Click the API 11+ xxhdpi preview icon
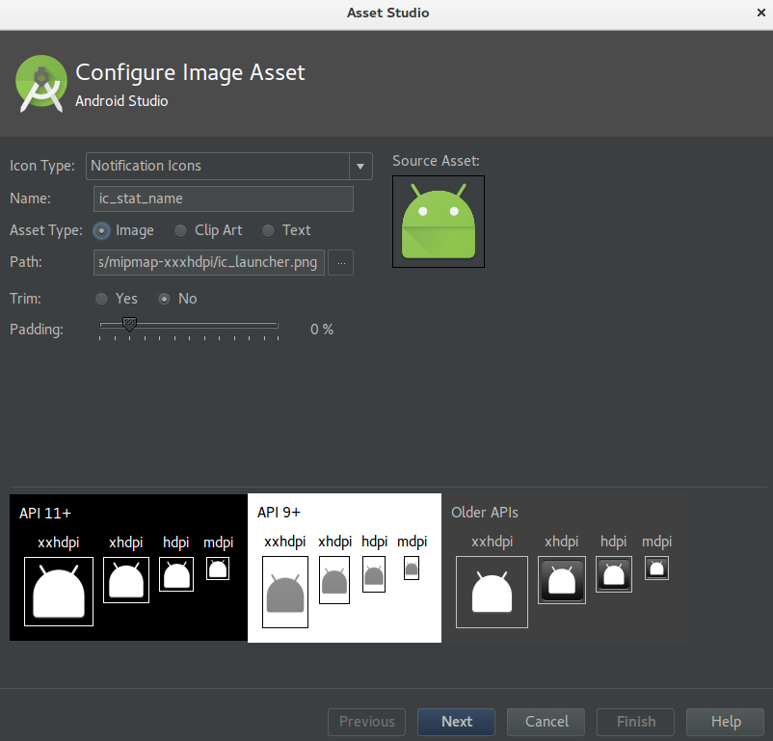This screenshot has height=741, width=773. point(59,592)
